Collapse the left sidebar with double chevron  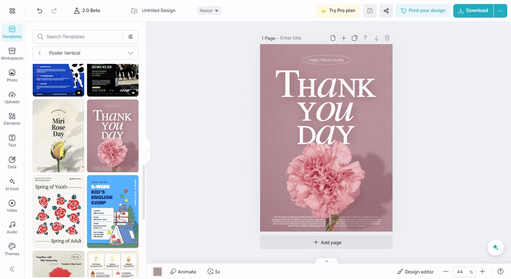(x=12, y=269)
